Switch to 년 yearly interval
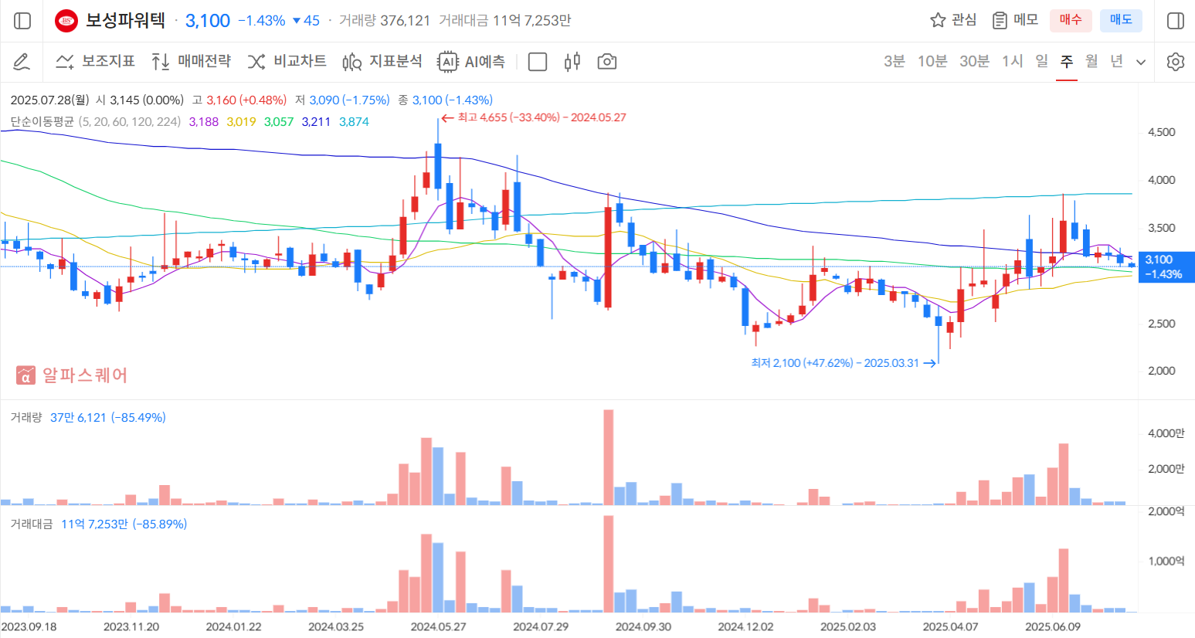1195x638 pixels. (1116, 61)
